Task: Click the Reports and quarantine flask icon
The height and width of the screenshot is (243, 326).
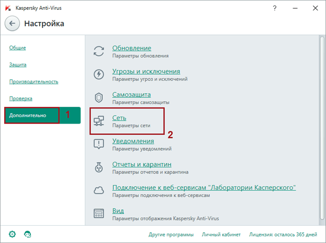Action: click(x=99, y=167)
